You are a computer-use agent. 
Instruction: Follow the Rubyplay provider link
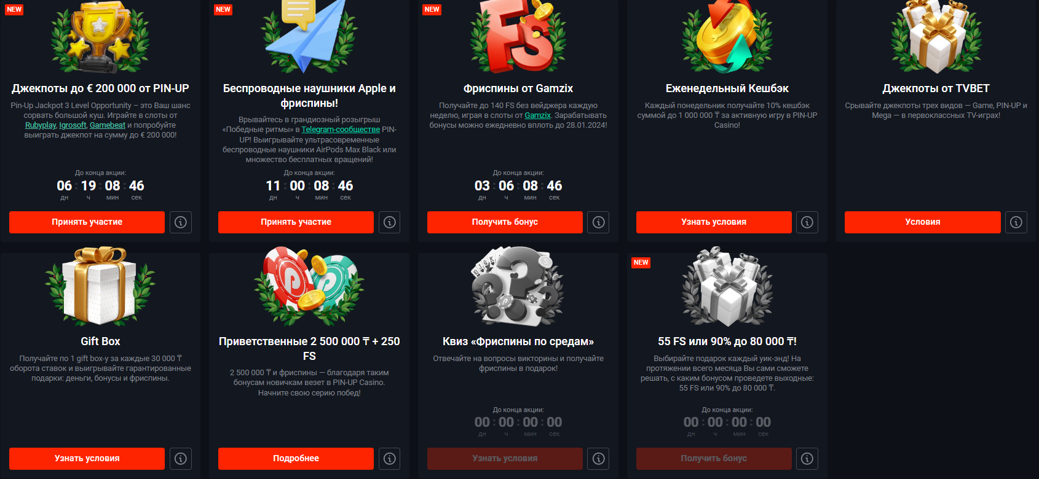pyautogui.click(x=41, y=125)
